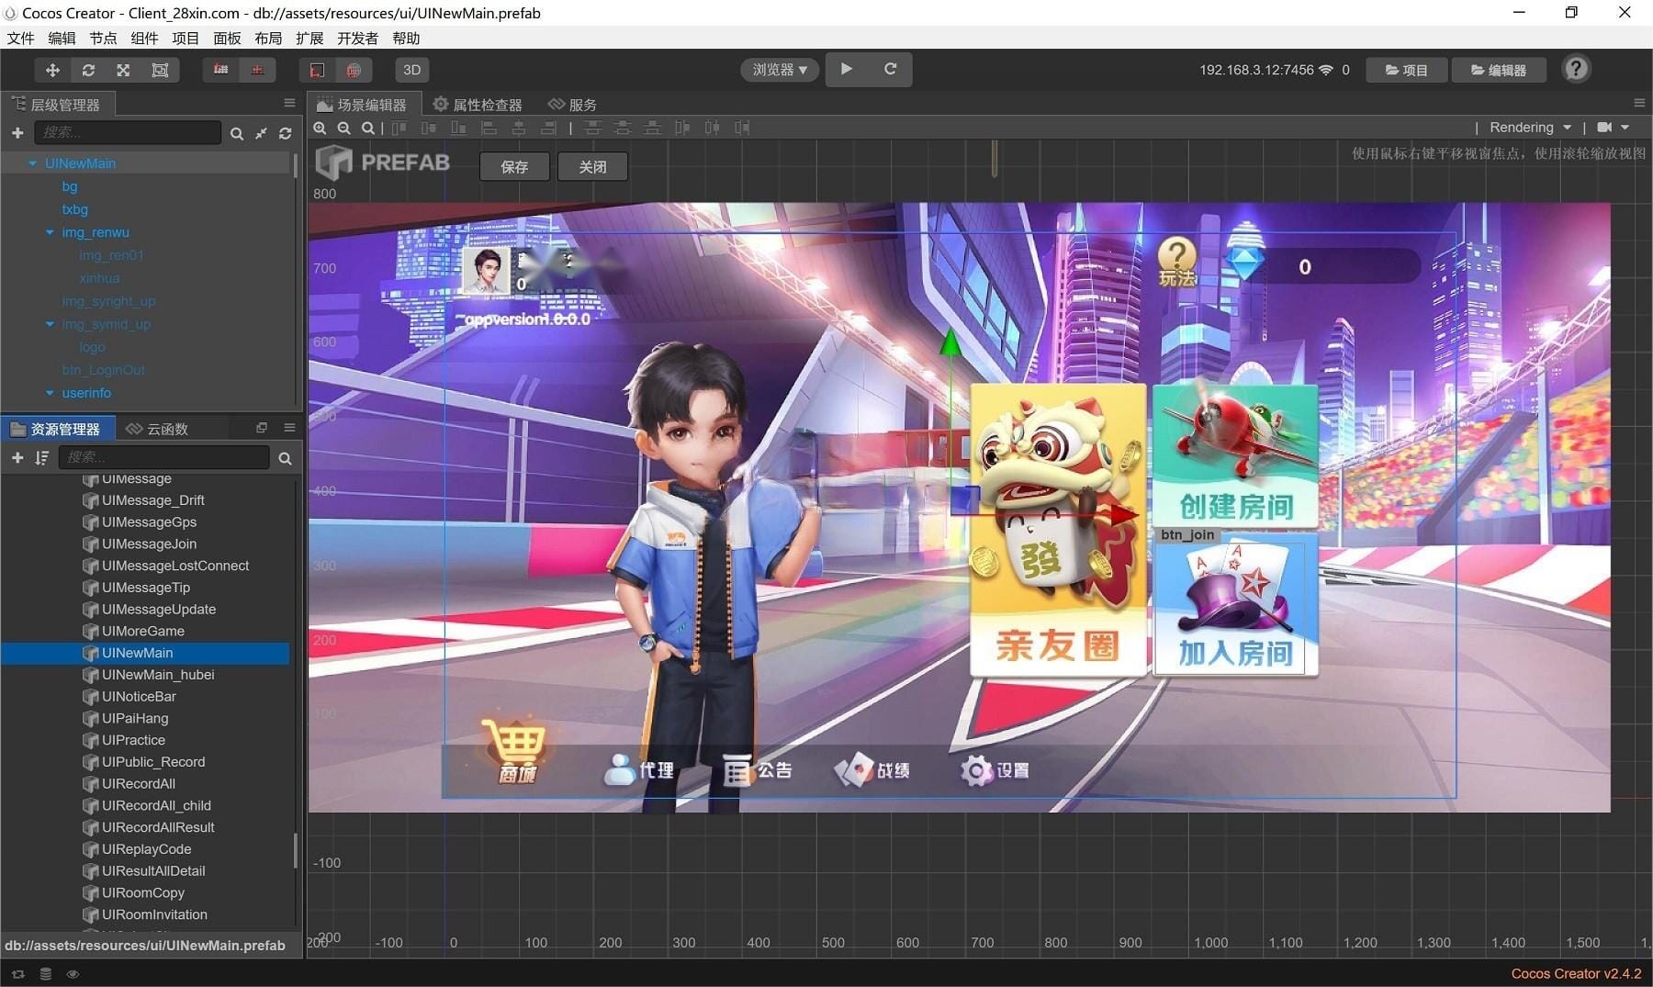The height and width of the screenshot is (987, 1653).
Task: Toggle the eye icon in status bar
Action: coord(73,974)
